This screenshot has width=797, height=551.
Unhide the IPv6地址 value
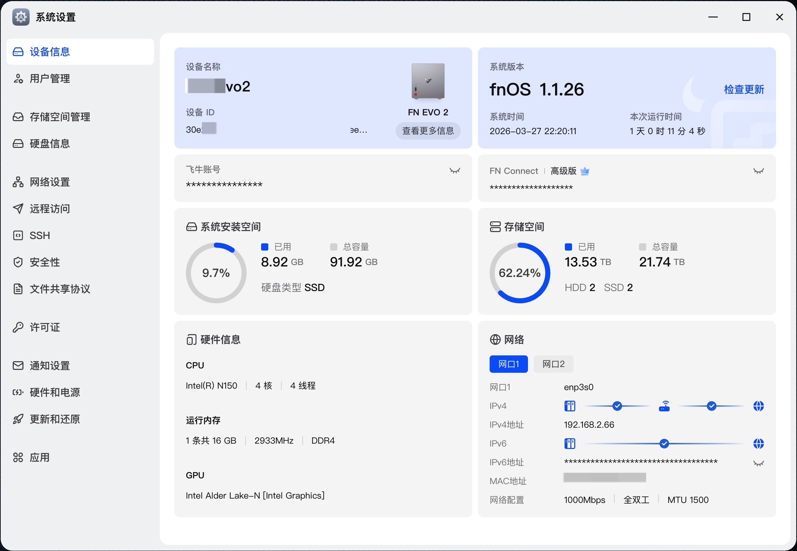[x=758, y=463]
